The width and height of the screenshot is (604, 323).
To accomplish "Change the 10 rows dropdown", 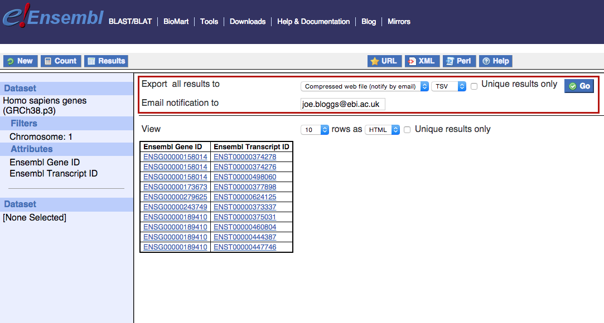I will point(315,130).
